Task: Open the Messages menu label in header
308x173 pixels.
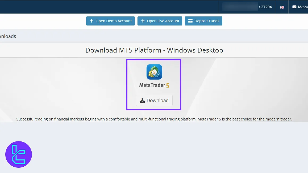Action: (303, 7)
